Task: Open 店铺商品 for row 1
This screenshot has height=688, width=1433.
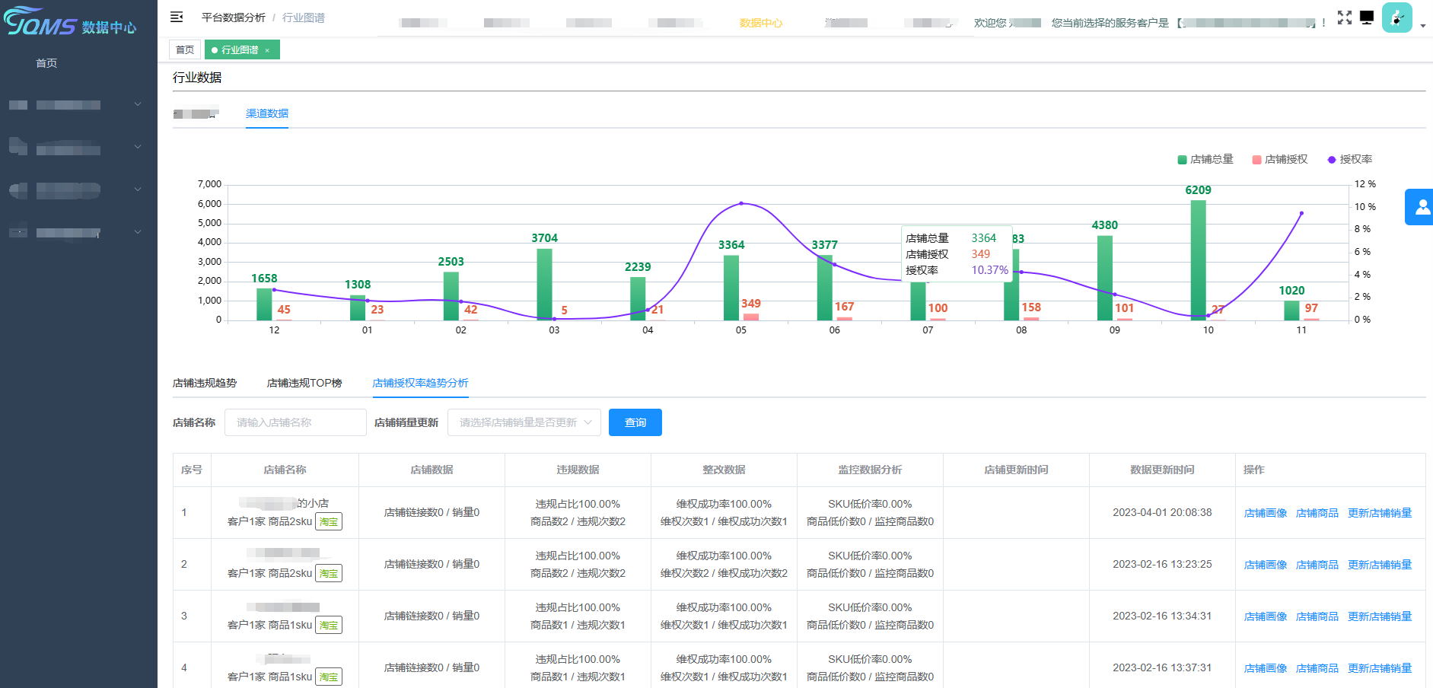Action: [x=1317, y=513]
